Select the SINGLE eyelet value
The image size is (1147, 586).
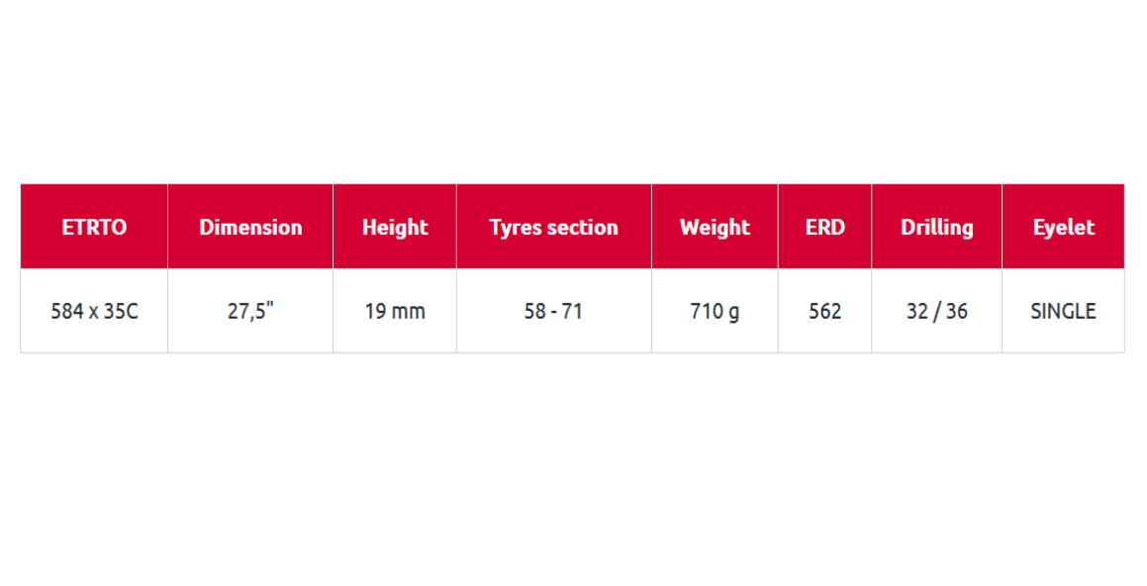1064,311
